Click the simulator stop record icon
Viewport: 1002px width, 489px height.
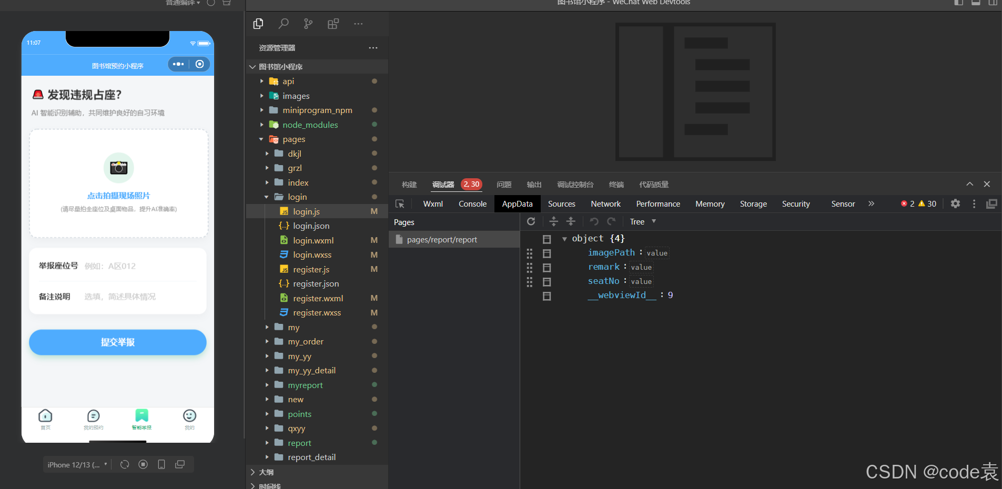tap(143, 464)
